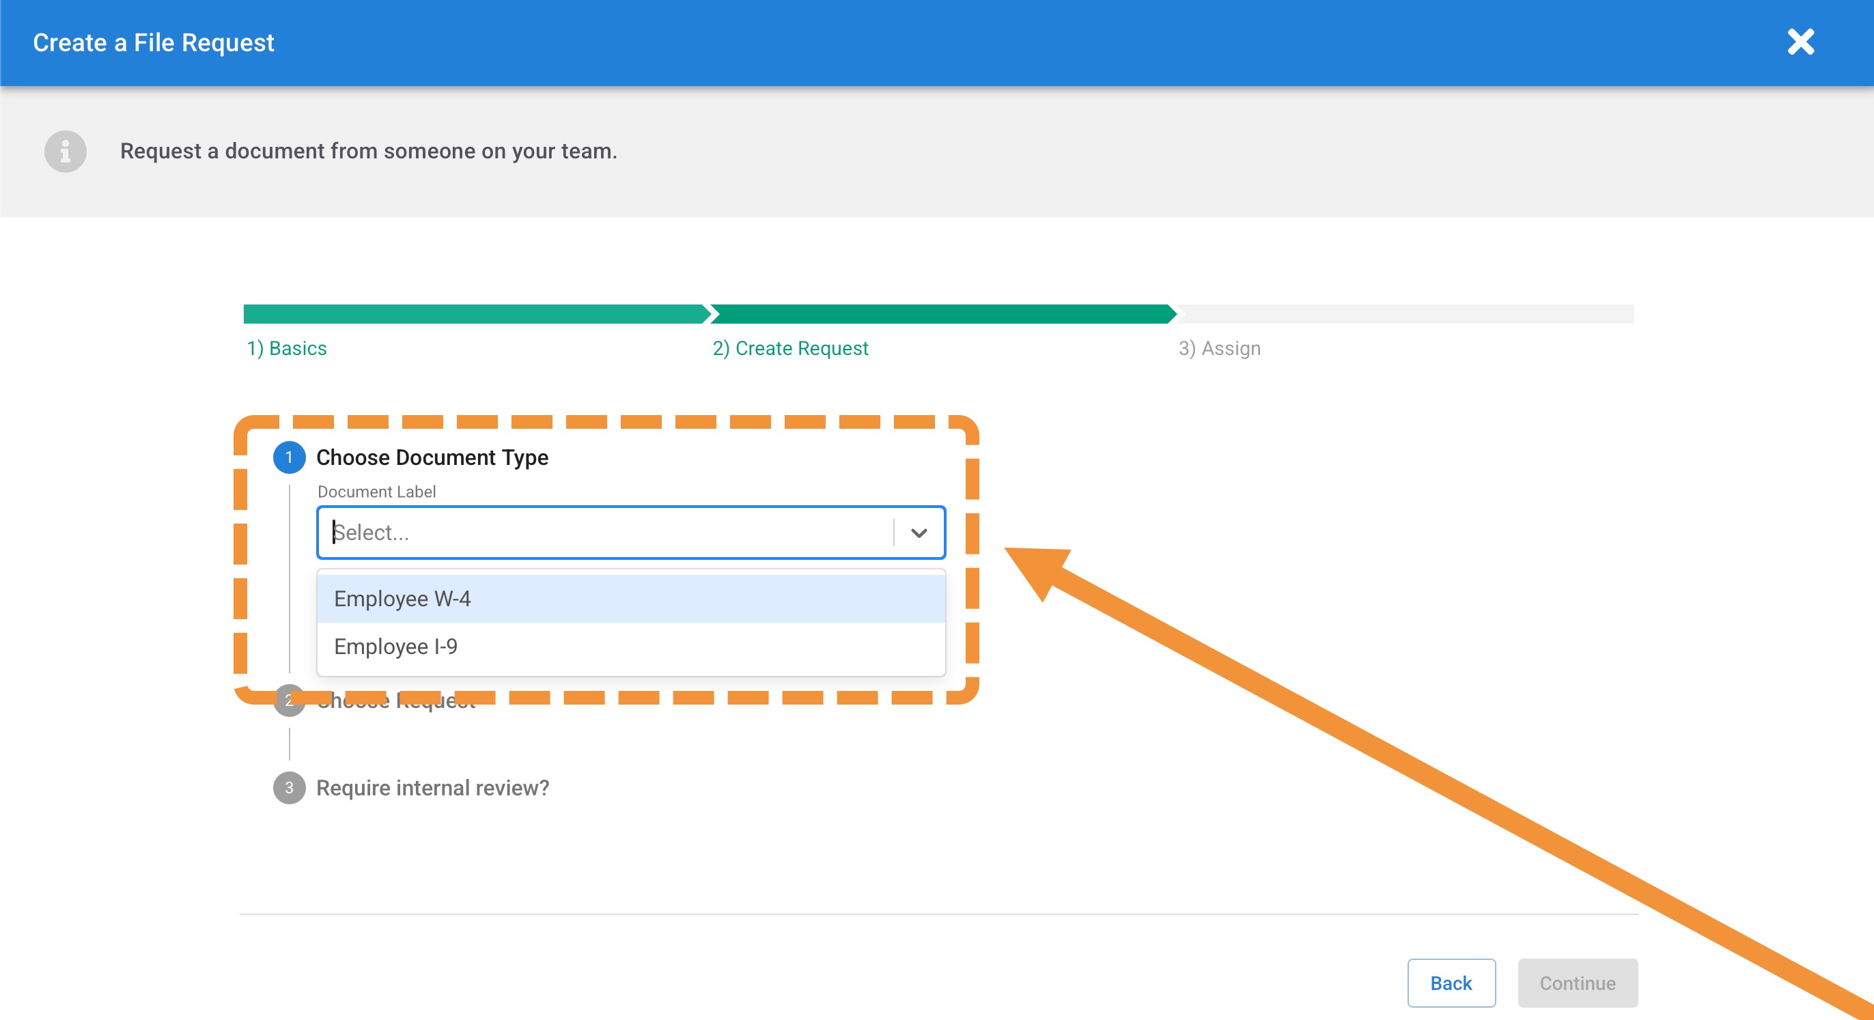Click the unfilled Assign progress segment

1405,314
